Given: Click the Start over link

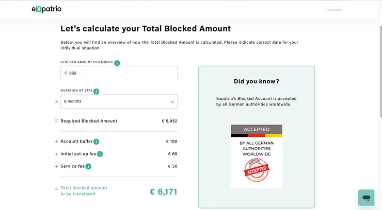Looking at the screenshot, I should click(333, 10).
